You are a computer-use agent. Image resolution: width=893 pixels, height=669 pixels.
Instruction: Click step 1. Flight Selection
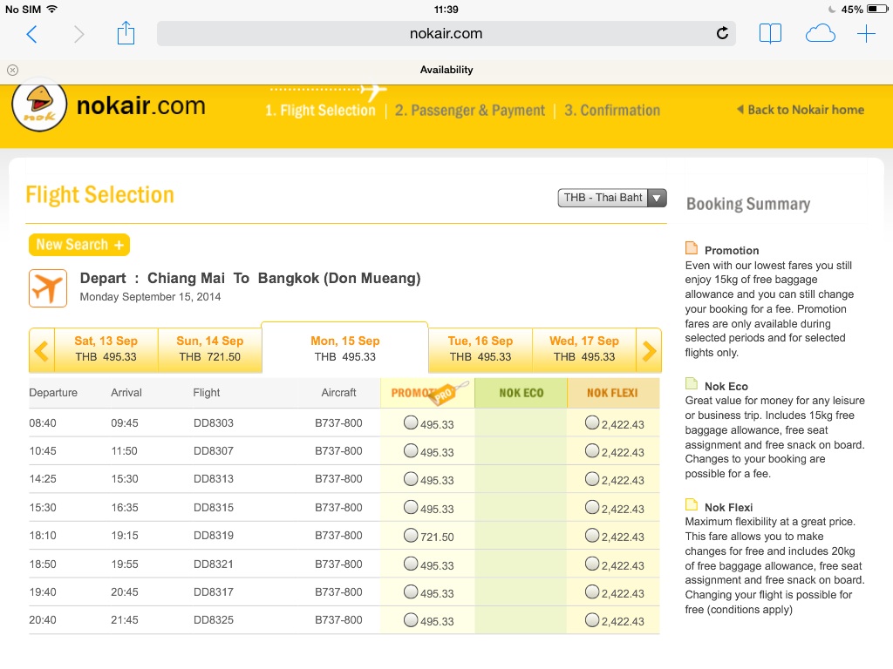coord(320,111)
